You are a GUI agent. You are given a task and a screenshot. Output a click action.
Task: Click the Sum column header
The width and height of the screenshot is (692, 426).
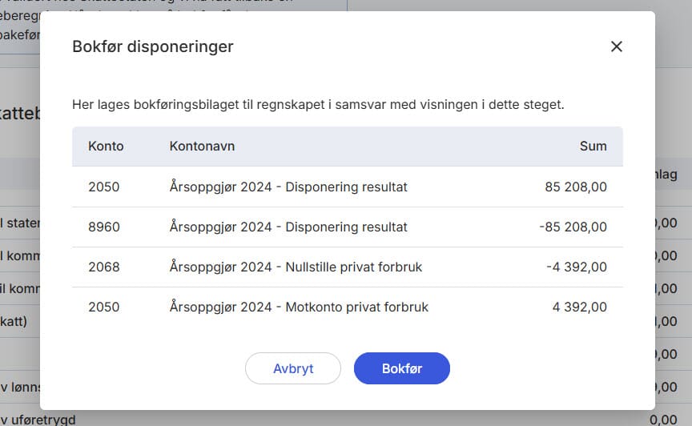pos(593,147)
